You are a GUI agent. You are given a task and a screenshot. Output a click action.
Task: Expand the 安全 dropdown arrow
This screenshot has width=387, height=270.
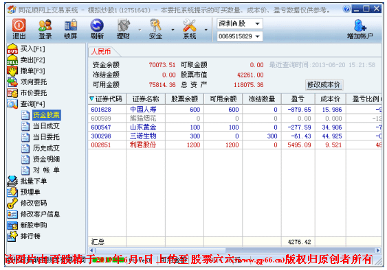pos(173,29)
